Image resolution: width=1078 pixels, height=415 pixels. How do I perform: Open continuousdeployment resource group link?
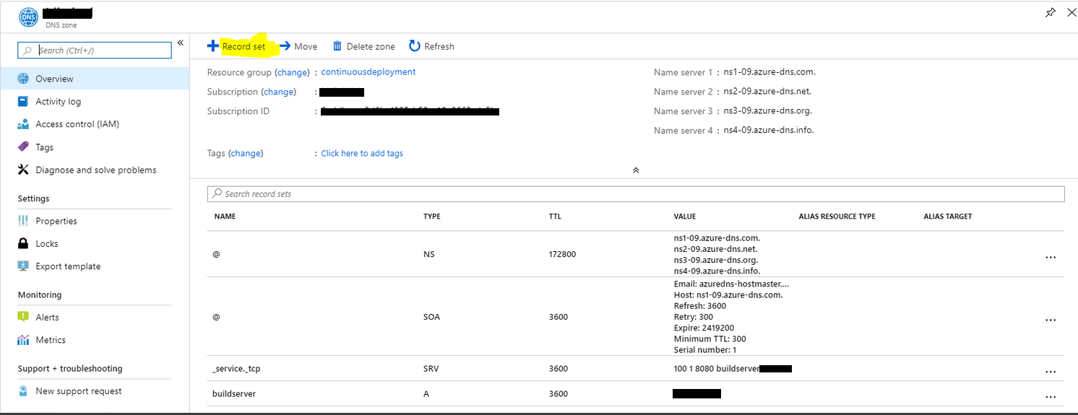click(x=368, y=72)
